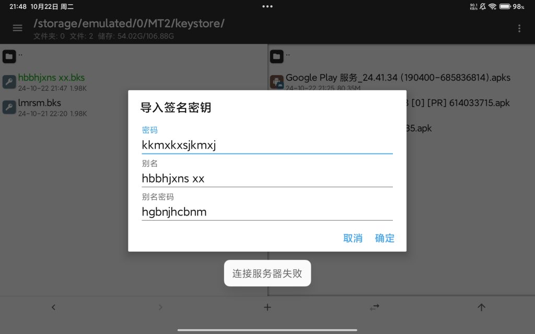Focus the 密码 password field
The image size is (535, 334).
(x=267, y=145)
